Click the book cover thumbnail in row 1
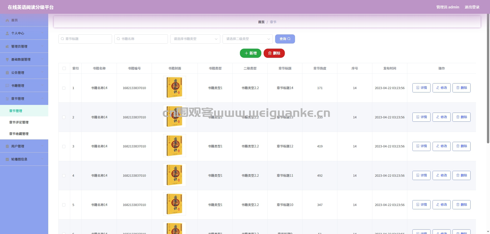This screenshot has height=234, width=490. click(175, 87)
